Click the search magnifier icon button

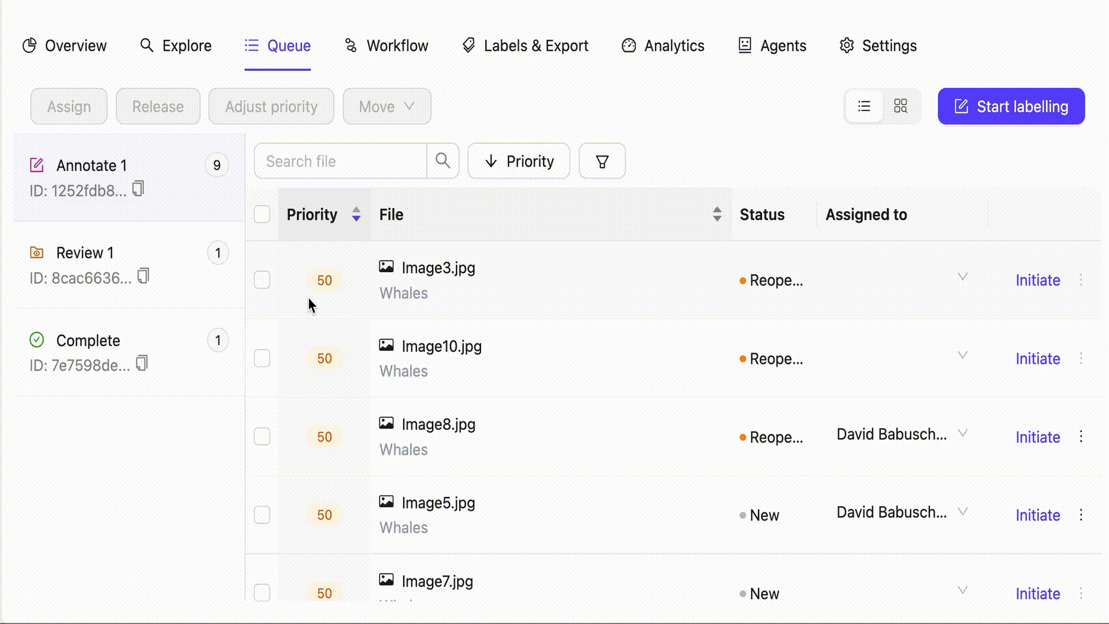pos(443,161)
